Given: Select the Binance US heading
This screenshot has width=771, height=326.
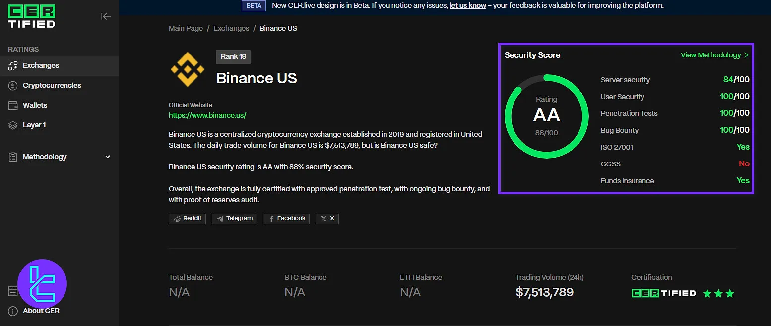Looking at the screenshot, I should 257,78.
